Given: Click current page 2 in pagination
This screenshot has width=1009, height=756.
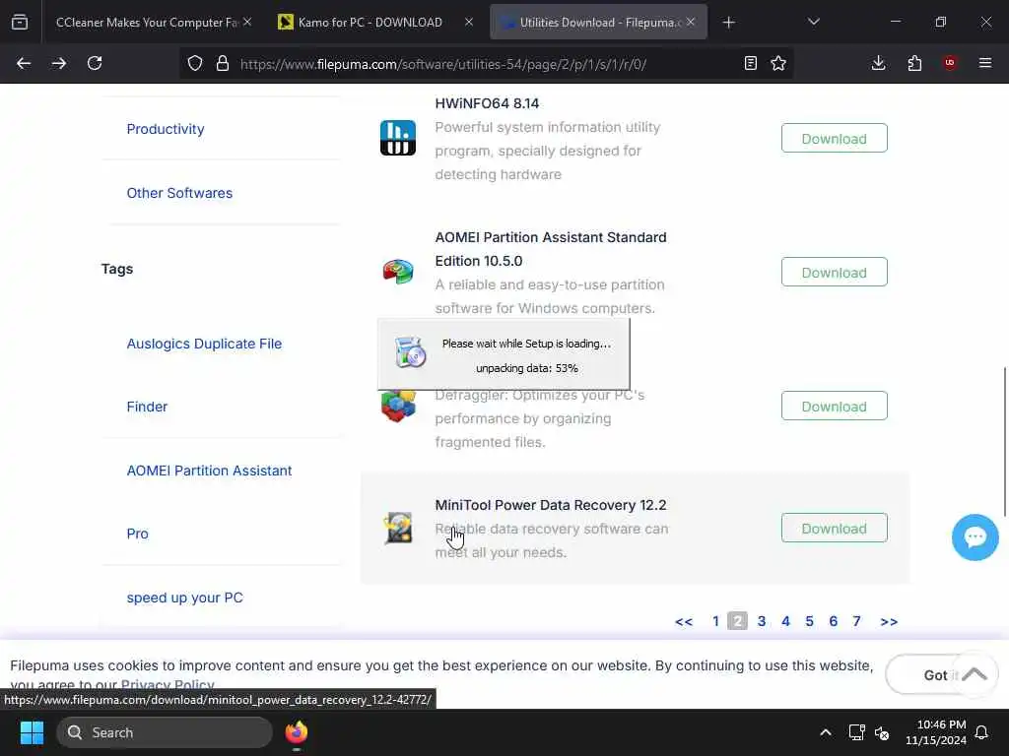Looking at the screenshot, I should coord(737,621).
